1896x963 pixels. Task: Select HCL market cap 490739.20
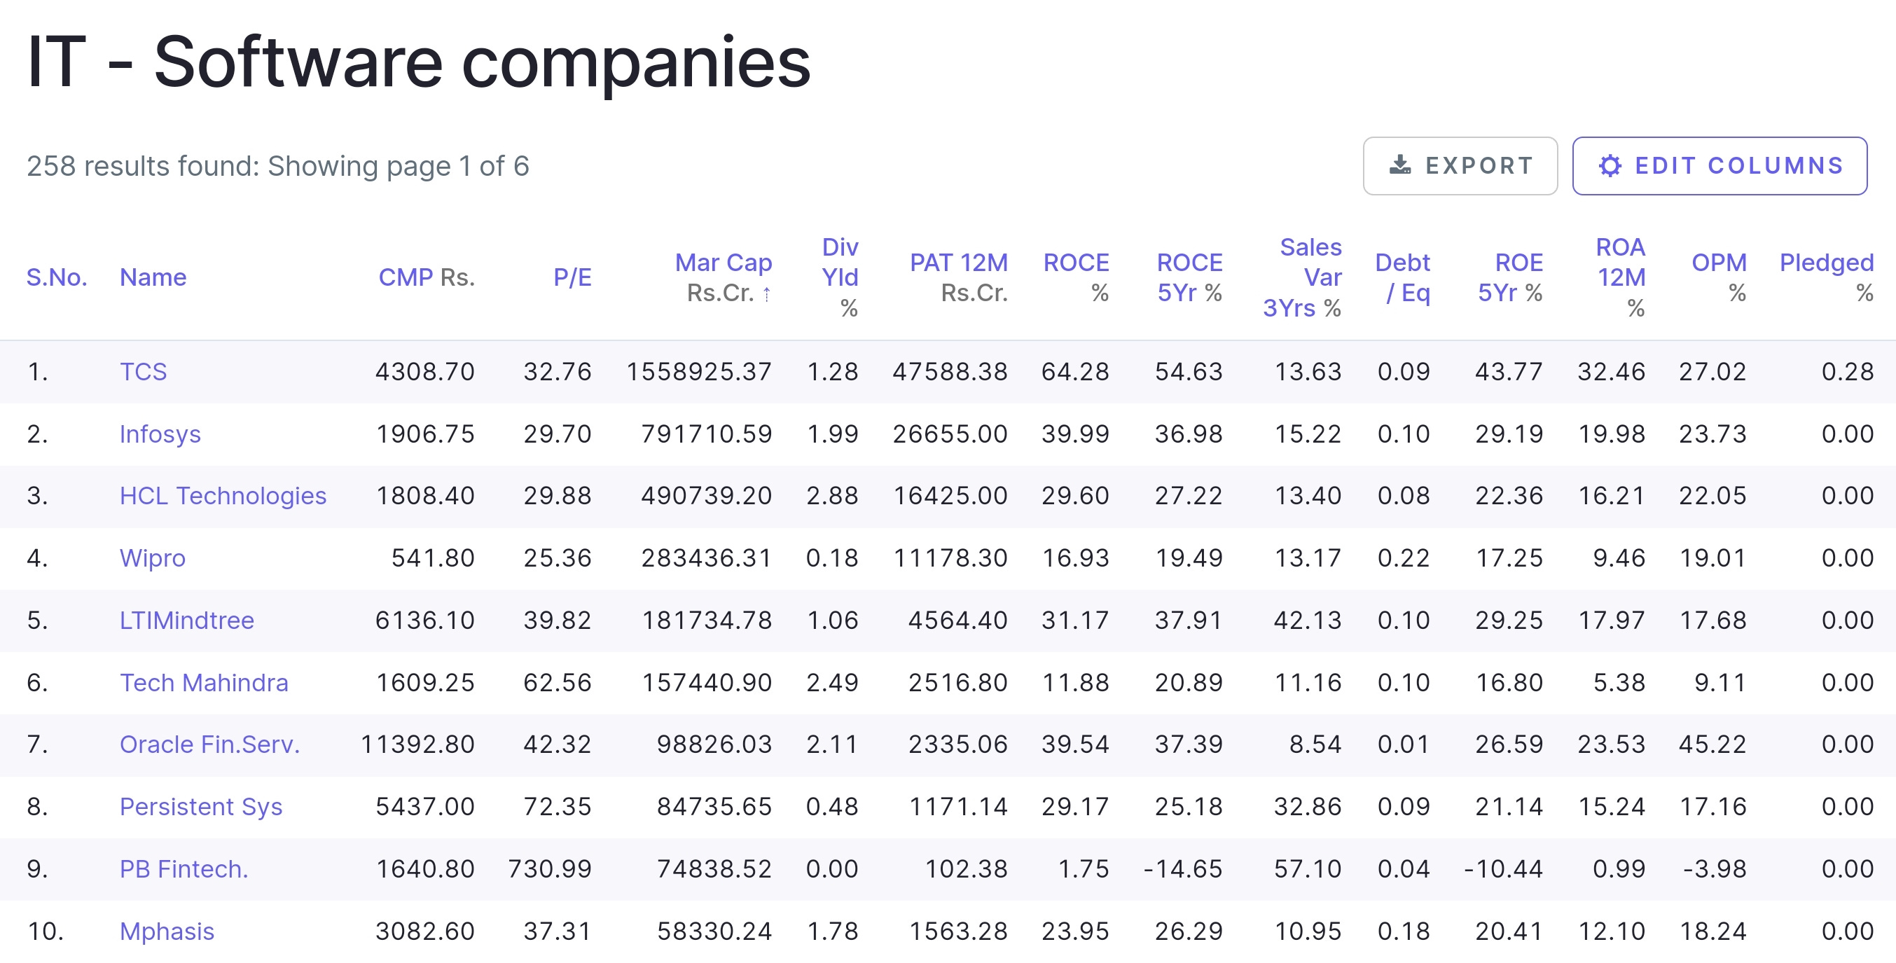707,495
